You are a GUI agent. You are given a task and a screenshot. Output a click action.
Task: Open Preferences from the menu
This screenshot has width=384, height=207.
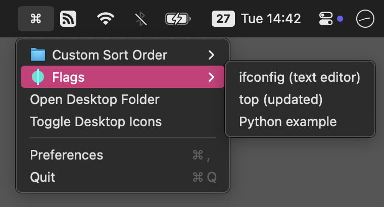(67, 154)
